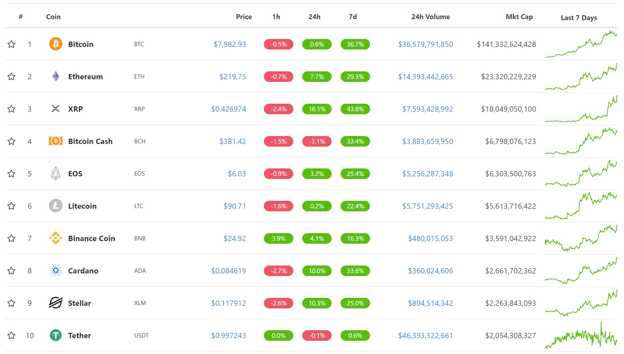
Task: Sort by the # rank column
Action: 21,17
